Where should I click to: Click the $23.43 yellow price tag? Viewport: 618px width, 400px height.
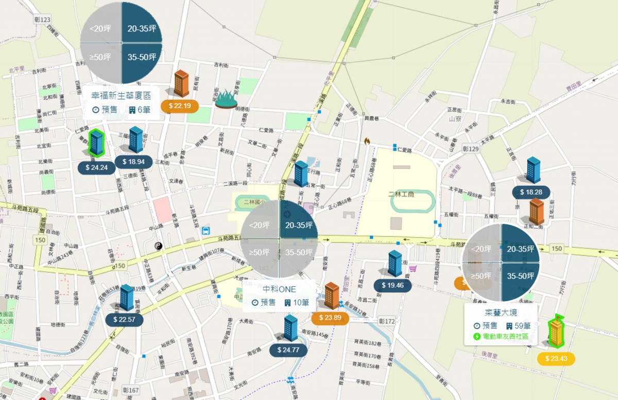point(556,359)
